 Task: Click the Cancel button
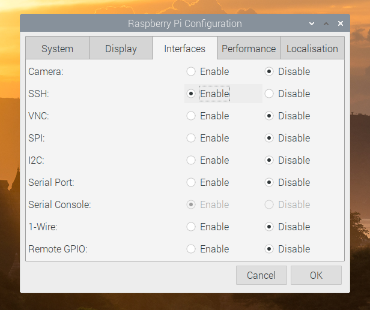pyautogui.click(x=261, y=275)
